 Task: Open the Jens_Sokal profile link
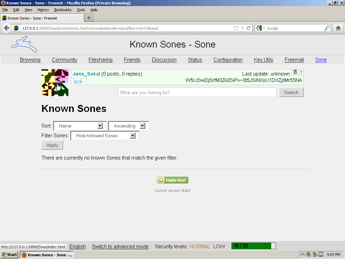coord(86,74)
